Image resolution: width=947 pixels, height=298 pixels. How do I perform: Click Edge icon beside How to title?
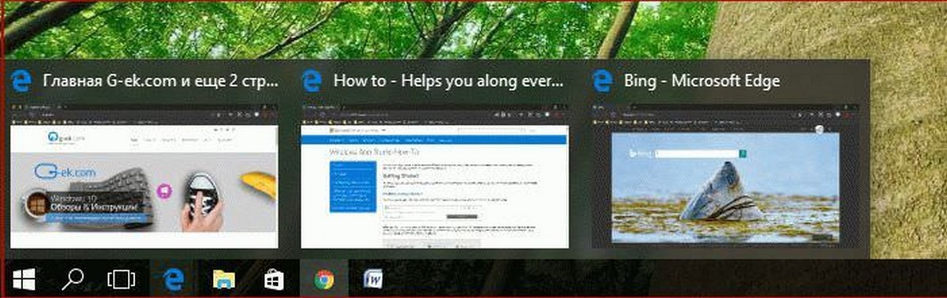click(x=313, y=80)
